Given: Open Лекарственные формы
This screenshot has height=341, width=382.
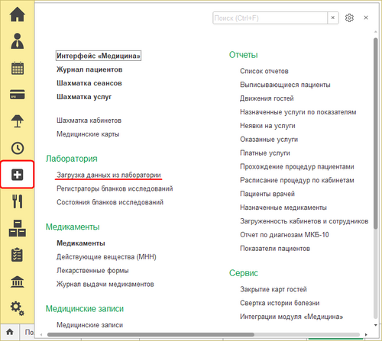Looking at the screenshot, I should 92,271.
